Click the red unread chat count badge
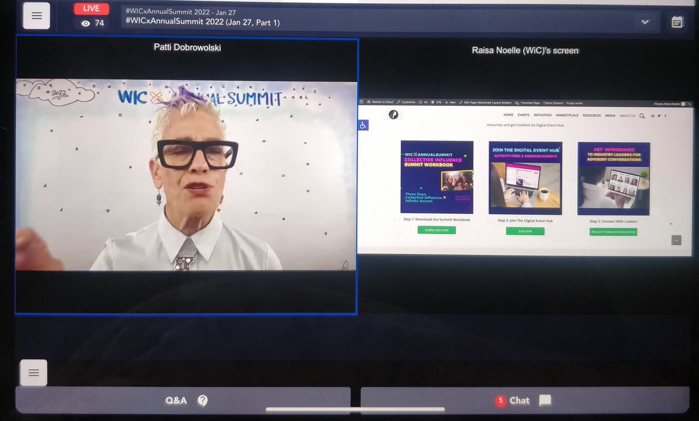The image size is (699, 421). click(x=500, y=401)
